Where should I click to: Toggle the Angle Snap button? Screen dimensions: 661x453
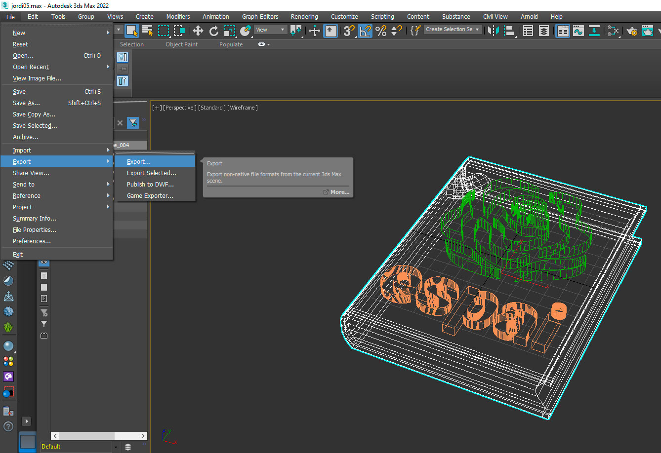pos(365,31)
